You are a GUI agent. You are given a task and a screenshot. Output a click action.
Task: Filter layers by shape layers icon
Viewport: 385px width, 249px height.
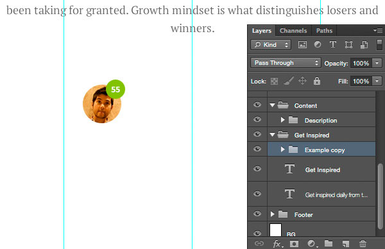point(348,45)
